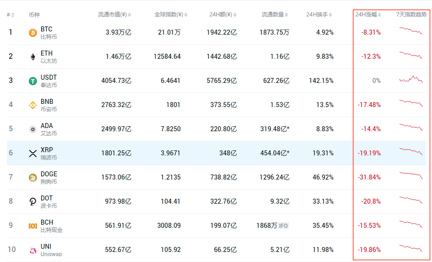
Task: Open the DOGE 狗狗币 name link
Action: click(49, 178)
